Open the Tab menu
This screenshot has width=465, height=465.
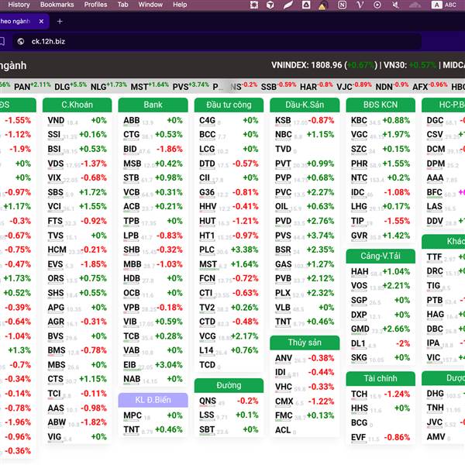pos(122,5)
